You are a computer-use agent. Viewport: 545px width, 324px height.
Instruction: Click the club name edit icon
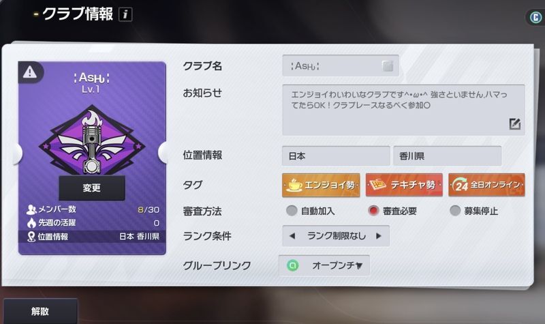pos(388,65)
